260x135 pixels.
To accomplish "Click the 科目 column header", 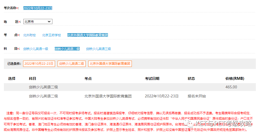I will pyautogui.click(x=32, y=79).
